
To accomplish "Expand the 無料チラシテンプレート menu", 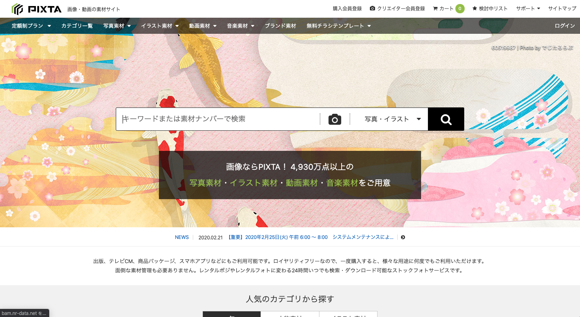I will pyautogui.click(x=339, y=26).
